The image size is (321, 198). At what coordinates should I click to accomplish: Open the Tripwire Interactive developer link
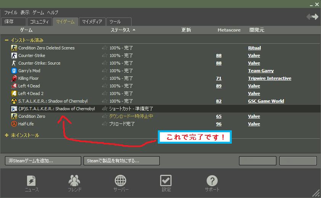(270, 78)
